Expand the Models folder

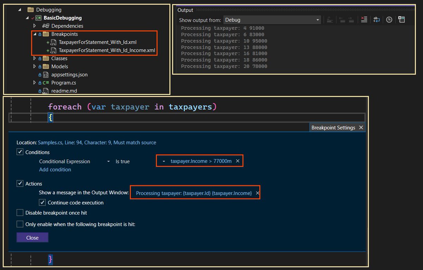(35, 66)
